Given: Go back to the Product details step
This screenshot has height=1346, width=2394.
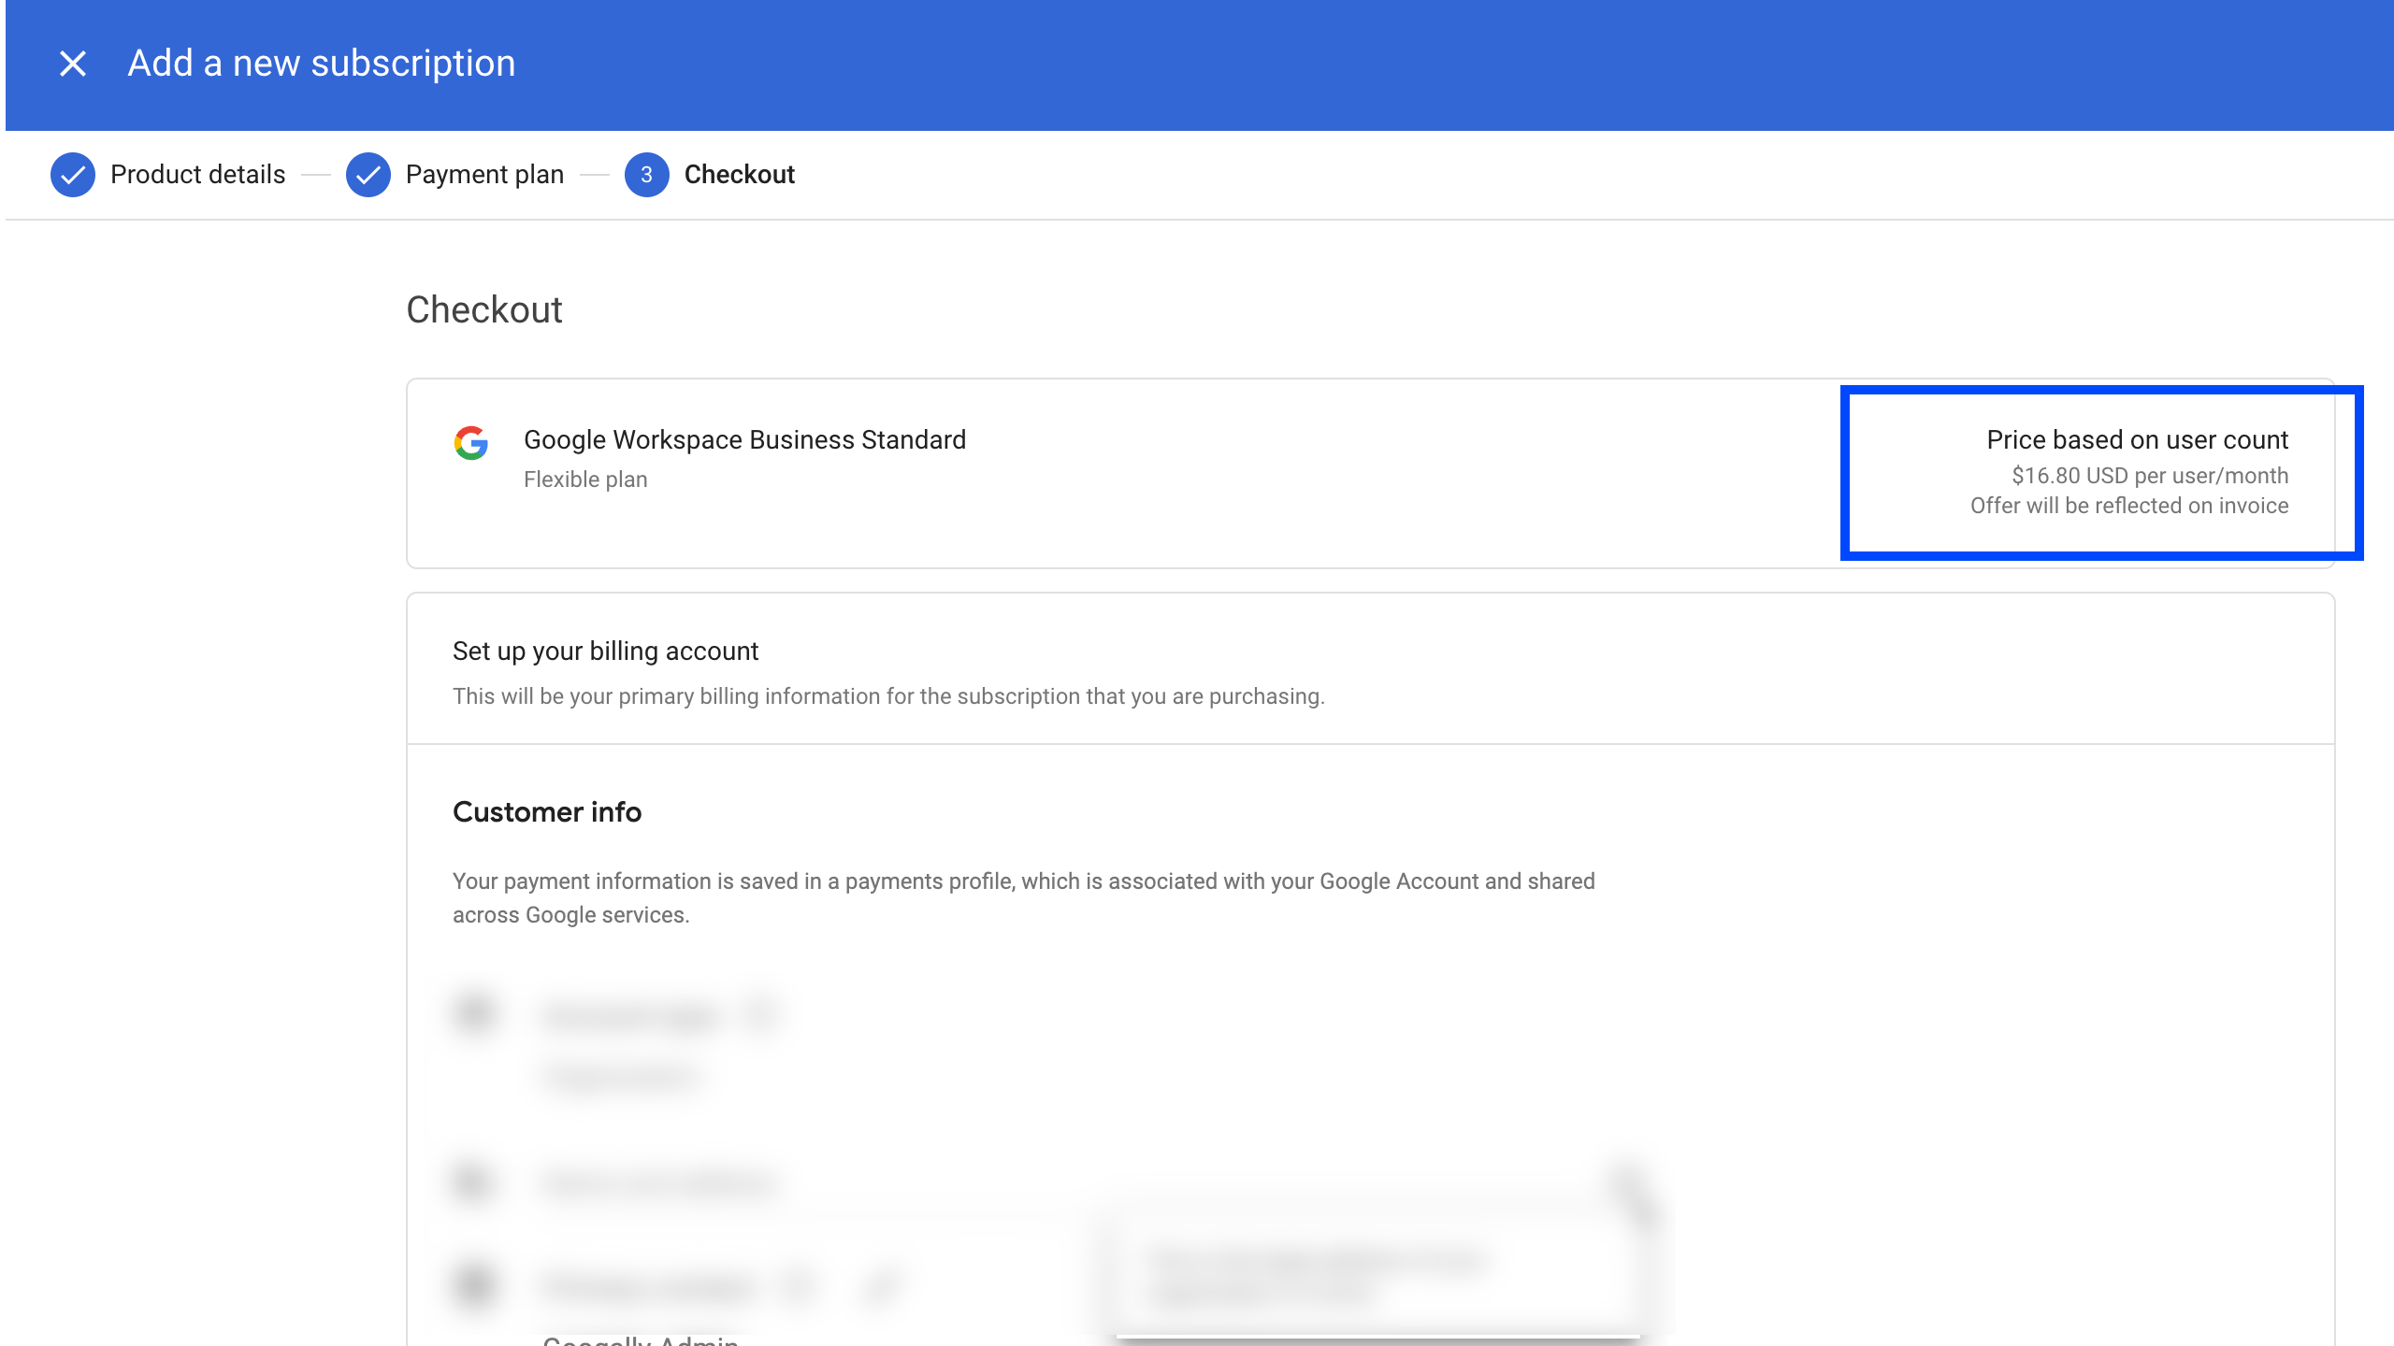Looking at the screenshot, I should pos(197,175).
